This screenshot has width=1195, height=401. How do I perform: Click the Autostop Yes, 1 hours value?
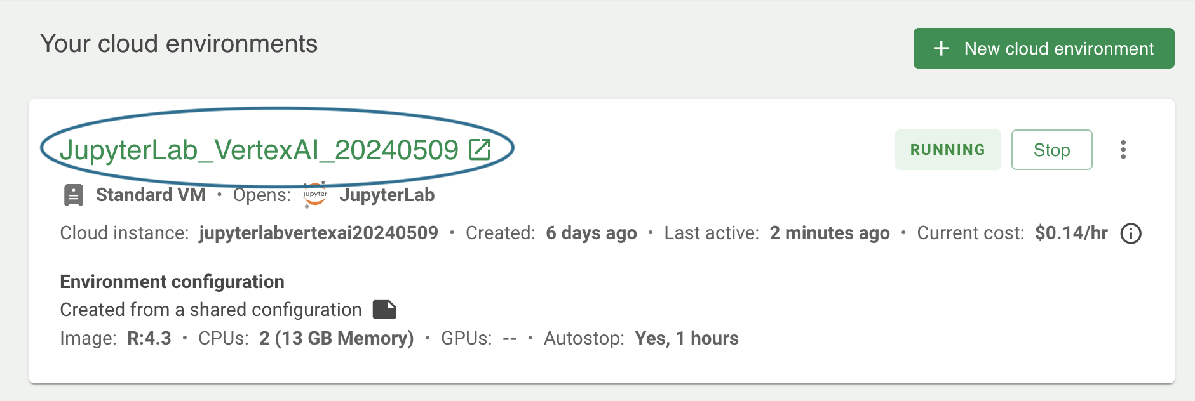[687, 338]
